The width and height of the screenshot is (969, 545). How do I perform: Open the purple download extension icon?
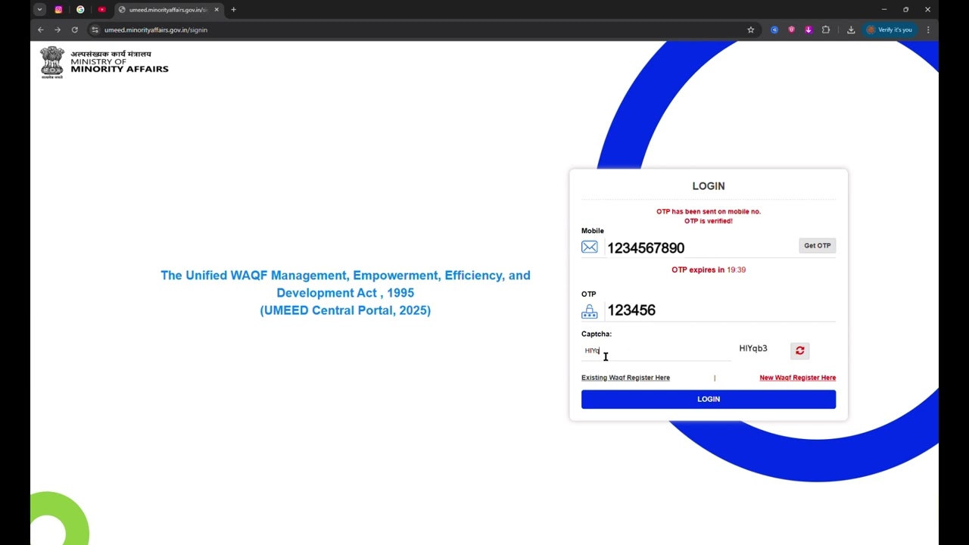(809, 30)
